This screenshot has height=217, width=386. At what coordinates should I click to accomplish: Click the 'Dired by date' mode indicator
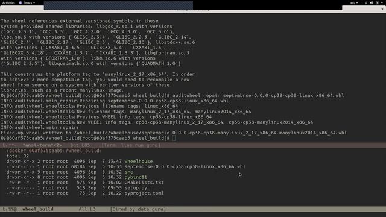tap(138, 209)
